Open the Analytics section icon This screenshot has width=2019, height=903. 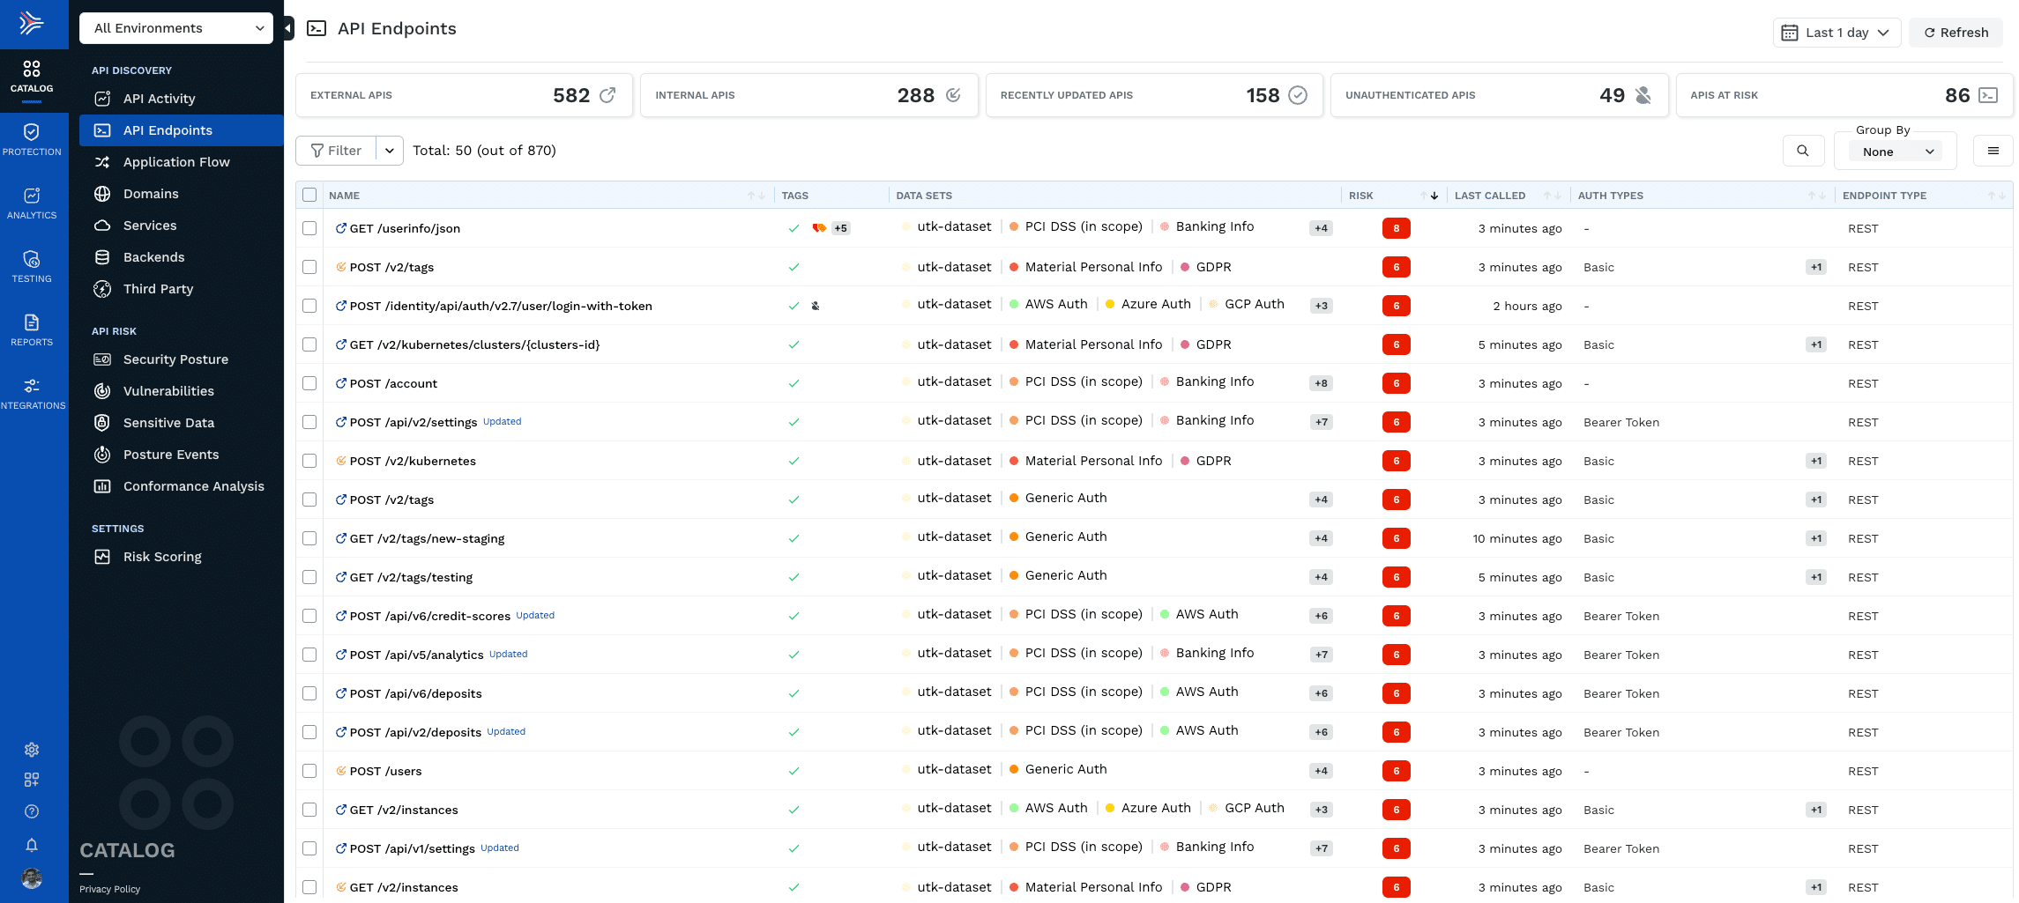(x=32, y=203)
